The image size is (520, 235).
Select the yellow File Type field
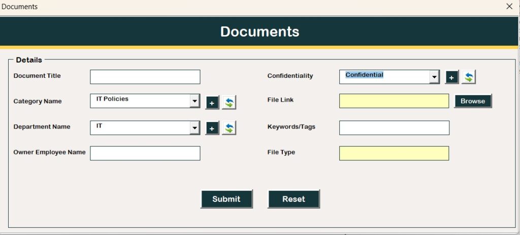[x=394, y=153]
